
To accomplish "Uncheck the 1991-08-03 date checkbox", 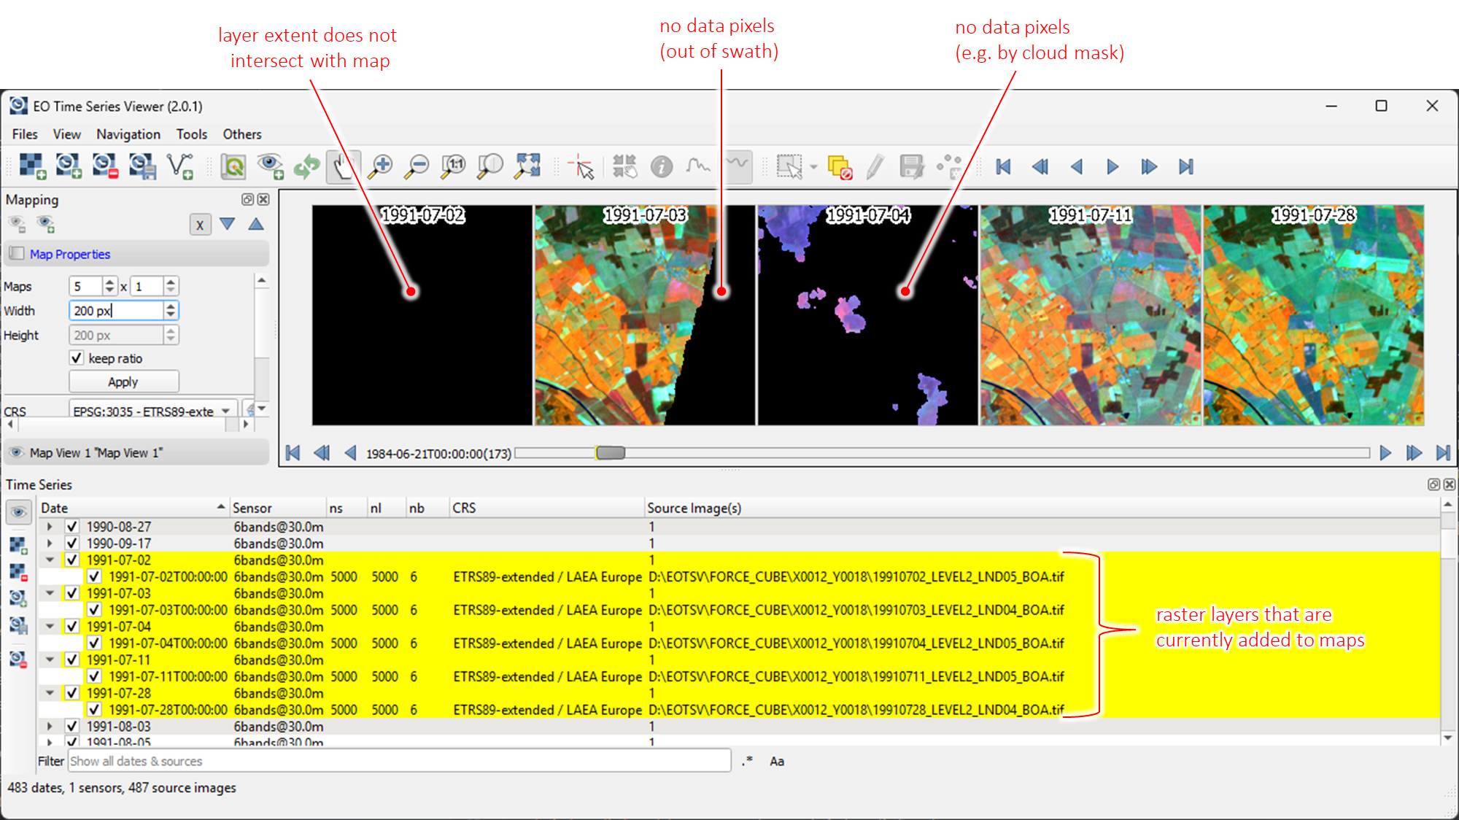I will [71, 726].
